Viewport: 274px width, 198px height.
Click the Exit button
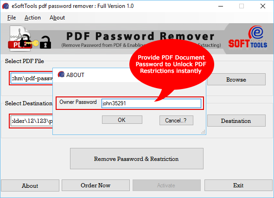click(238, 185)
